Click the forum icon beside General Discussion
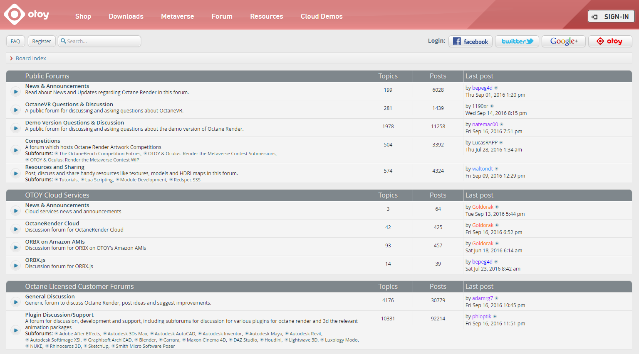639x354 pixels. [15, 302]
